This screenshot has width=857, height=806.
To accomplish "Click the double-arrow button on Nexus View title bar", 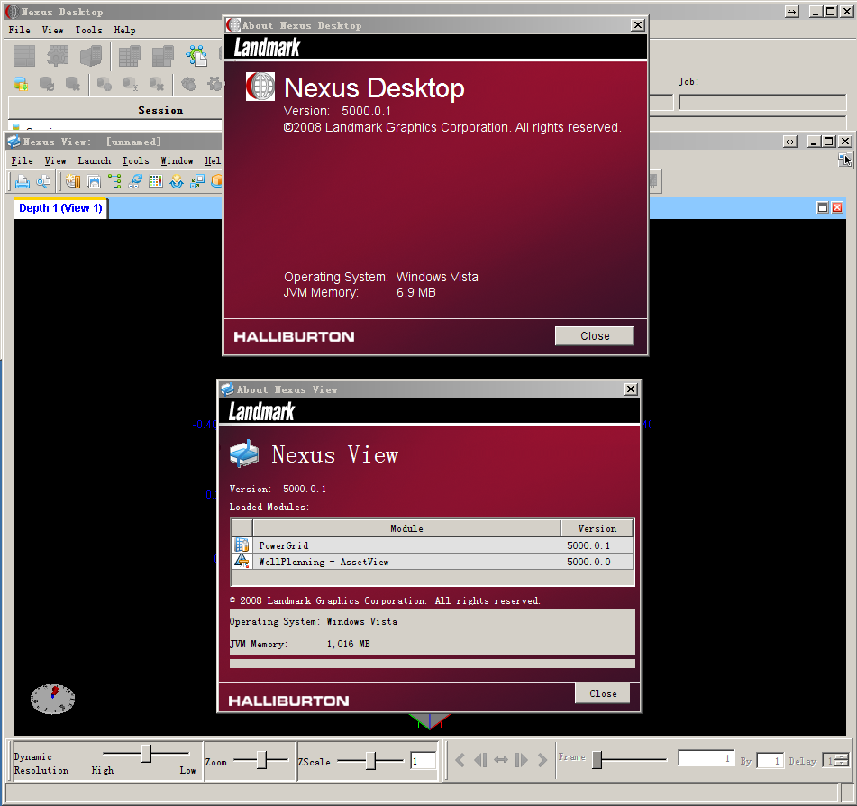I will pyautogui.click(x=790, y=142).
